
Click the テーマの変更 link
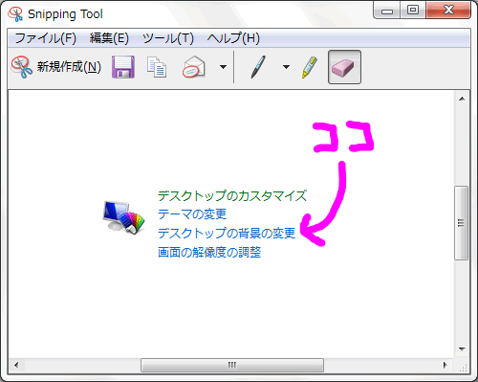point(192,213)
